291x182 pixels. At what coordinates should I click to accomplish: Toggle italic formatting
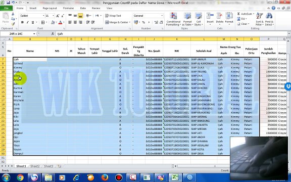27,22
